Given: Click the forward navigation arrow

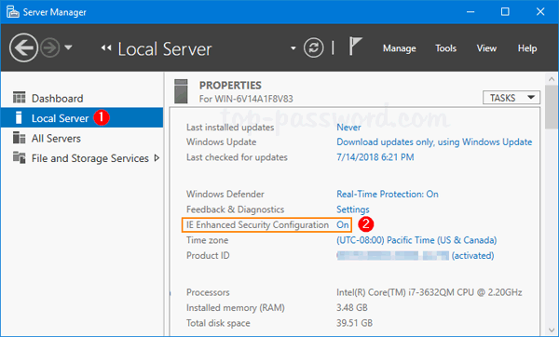Looking at the screenshot, I should click(x=49, y=47).
